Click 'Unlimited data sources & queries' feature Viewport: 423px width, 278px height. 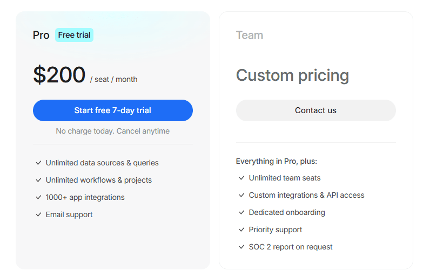pyautogui.click(x=102, y=163)
